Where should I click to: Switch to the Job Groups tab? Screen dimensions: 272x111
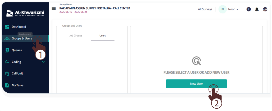click(76, 36)
